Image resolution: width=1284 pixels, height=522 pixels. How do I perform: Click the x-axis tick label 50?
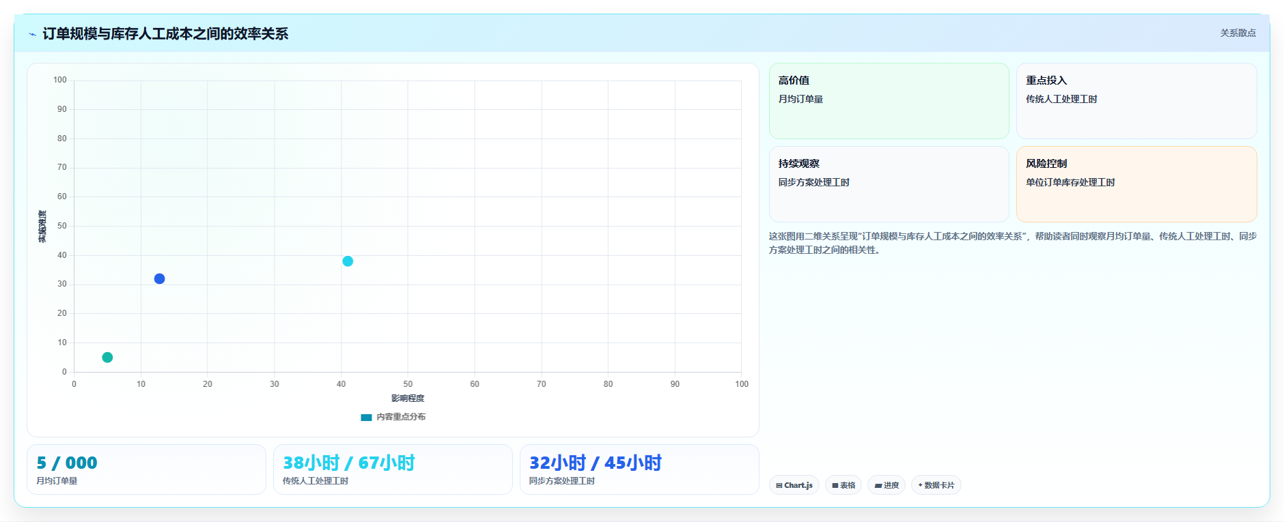(x=408, y=384)
